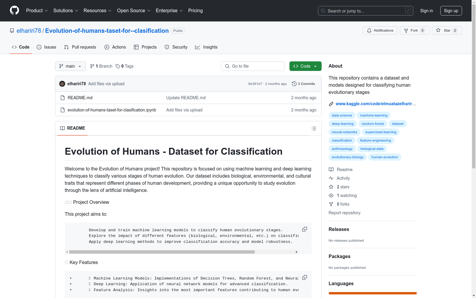Viewport: 476px width, 298px height.
Task: Select the README tab heading
Action: (73, 128)
